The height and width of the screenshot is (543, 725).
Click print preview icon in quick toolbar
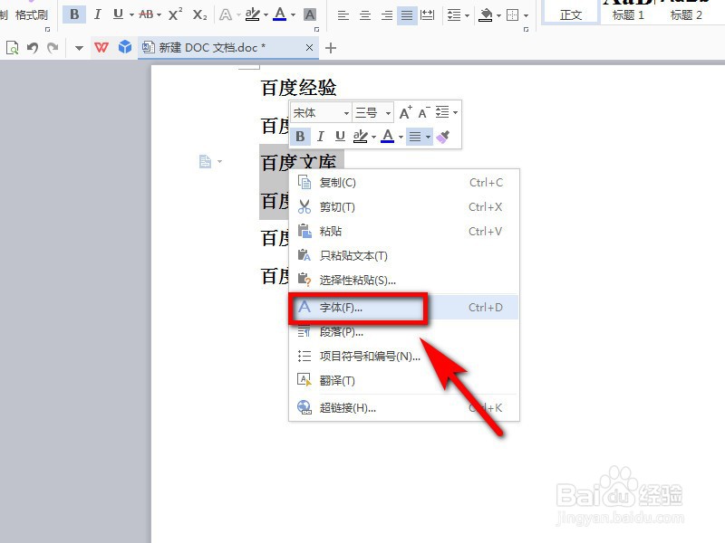(12, 48)
